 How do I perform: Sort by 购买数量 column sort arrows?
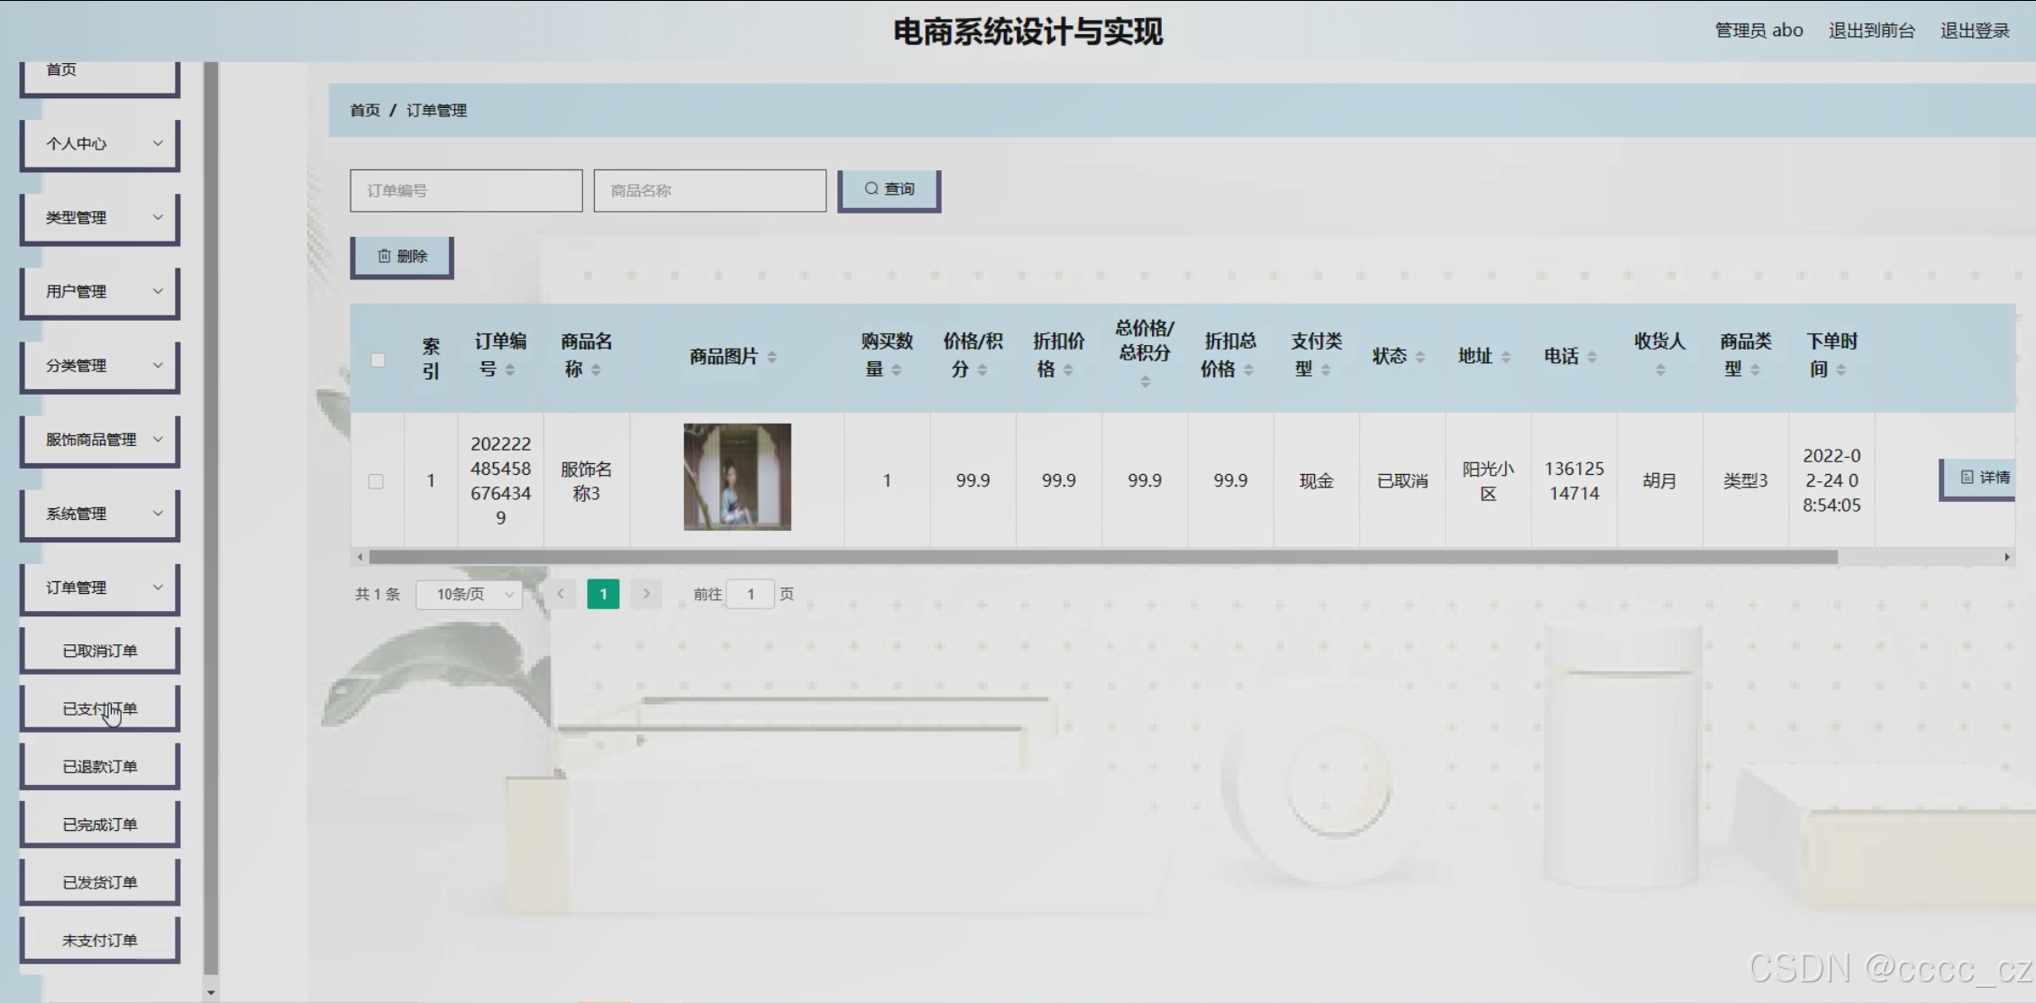click(896, 369)
